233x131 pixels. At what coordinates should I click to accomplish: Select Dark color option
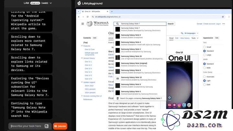(x=205, y=85)
